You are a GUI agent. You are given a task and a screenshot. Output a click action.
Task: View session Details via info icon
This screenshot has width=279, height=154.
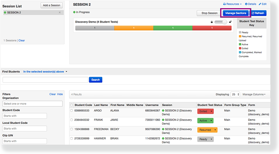coord(251,4)
